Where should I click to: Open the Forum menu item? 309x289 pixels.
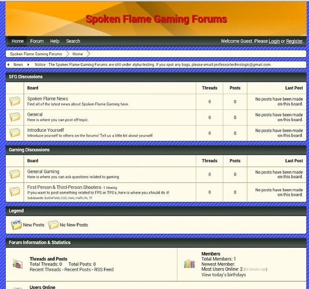click(37, 41)
